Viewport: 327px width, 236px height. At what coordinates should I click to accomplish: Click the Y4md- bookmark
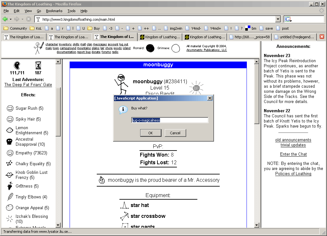coord(193,28)
